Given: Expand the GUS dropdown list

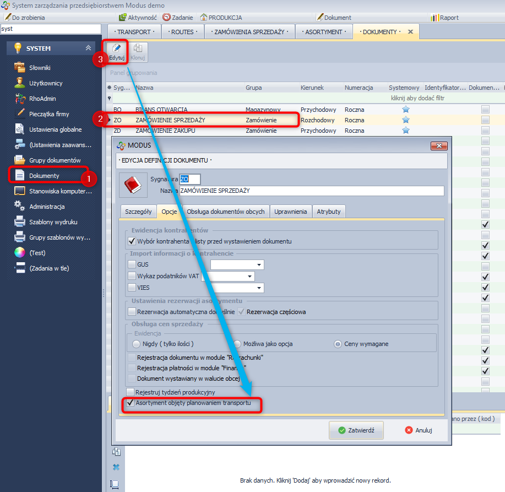Looking at the screenshot, I should [x=259, y=265].
